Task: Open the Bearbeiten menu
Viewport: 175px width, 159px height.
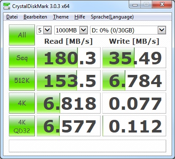Action: [35, 17]
